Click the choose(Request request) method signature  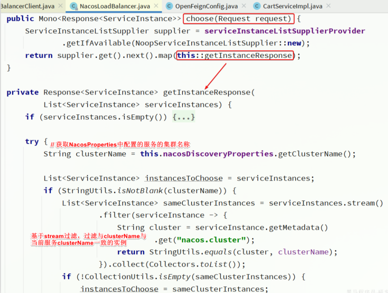(239, 19)
